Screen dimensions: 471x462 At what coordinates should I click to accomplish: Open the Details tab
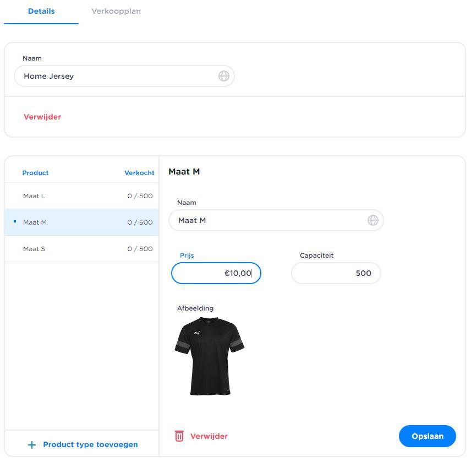[41, 11]
